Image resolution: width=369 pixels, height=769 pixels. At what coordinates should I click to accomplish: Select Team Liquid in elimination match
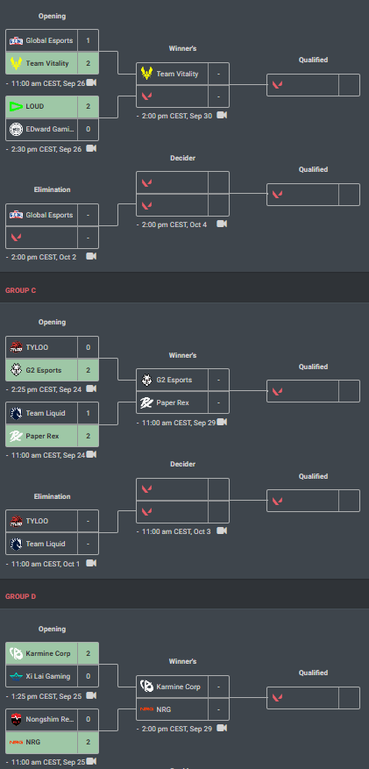click(x=42, y=544)
